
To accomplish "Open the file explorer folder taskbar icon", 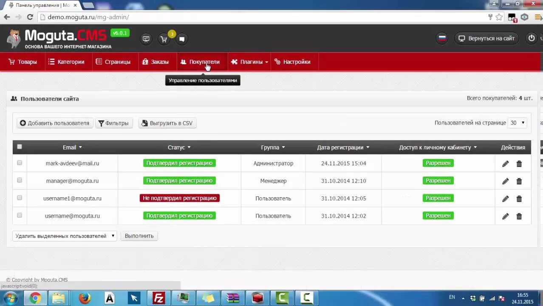I will click(59, 298).
